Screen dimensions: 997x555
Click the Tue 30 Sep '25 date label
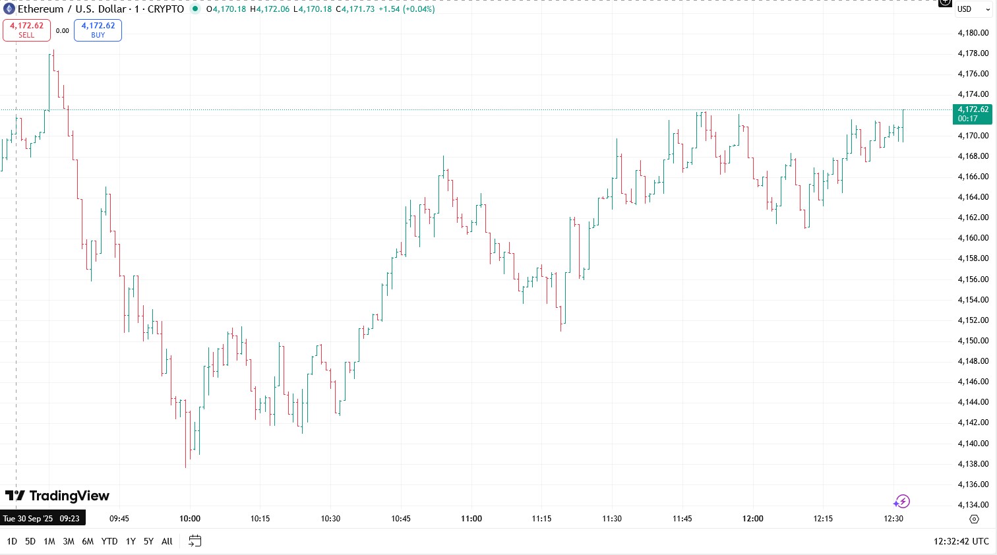(x=42, y=519)
